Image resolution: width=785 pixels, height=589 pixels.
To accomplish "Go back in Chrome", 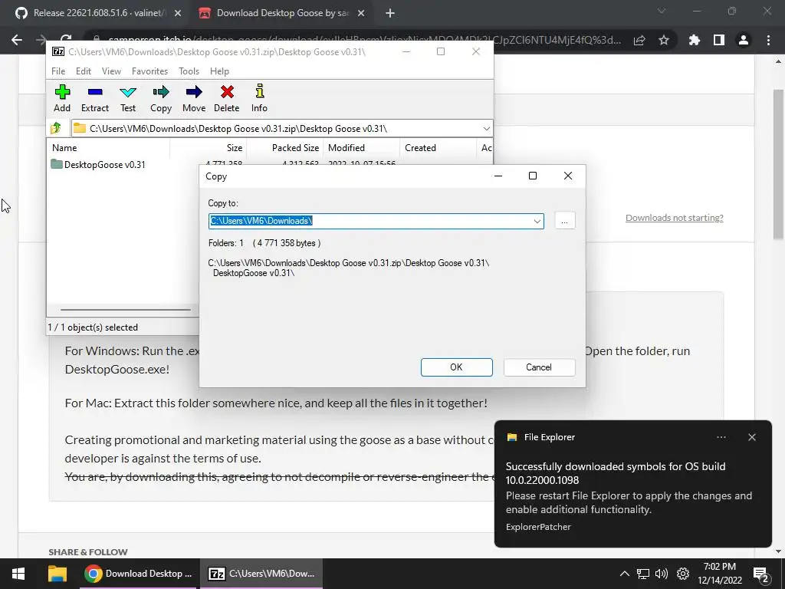I will coord(17,40).
